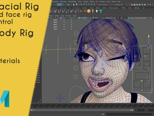Open the Render View clapperboard icon
Viewport: 154px width, 116px height.
(x=132, y=5)
